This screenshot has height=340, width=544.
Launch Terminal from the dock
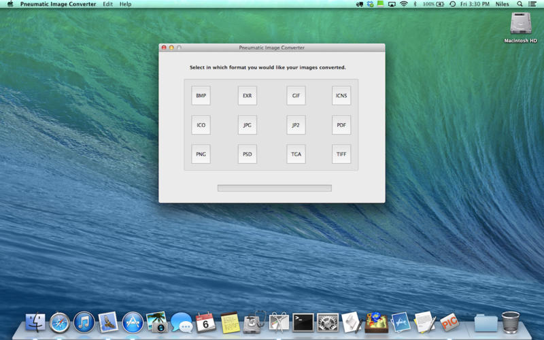coord(303,322)
